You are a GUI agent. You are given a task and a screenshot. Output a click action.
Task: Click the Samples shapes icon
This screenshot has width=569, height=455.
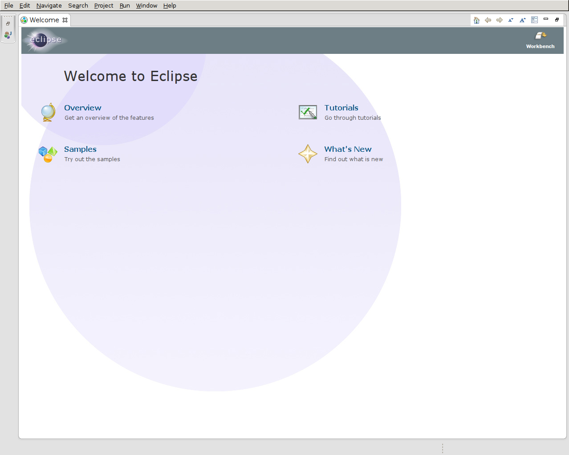point(48,154)
